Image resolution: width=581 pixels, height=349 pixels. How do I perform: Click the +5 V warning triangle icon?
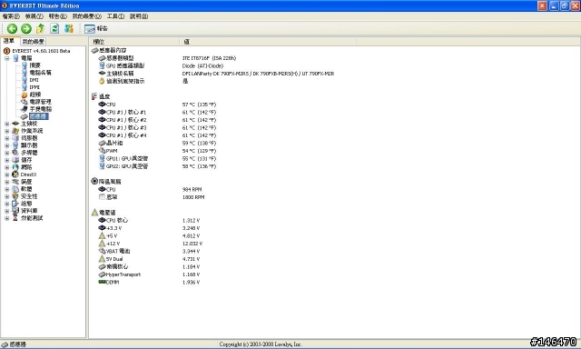(x=102, y=236)
